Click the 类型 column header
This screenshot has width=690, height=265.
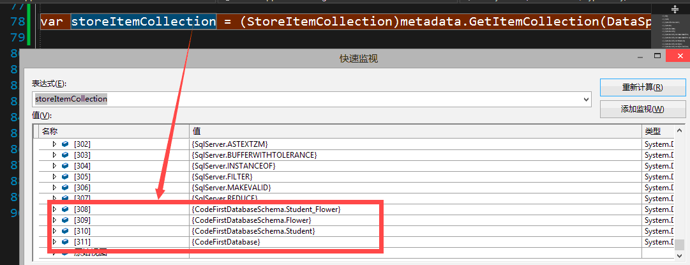pyautogui.click(x=658, y=131)
